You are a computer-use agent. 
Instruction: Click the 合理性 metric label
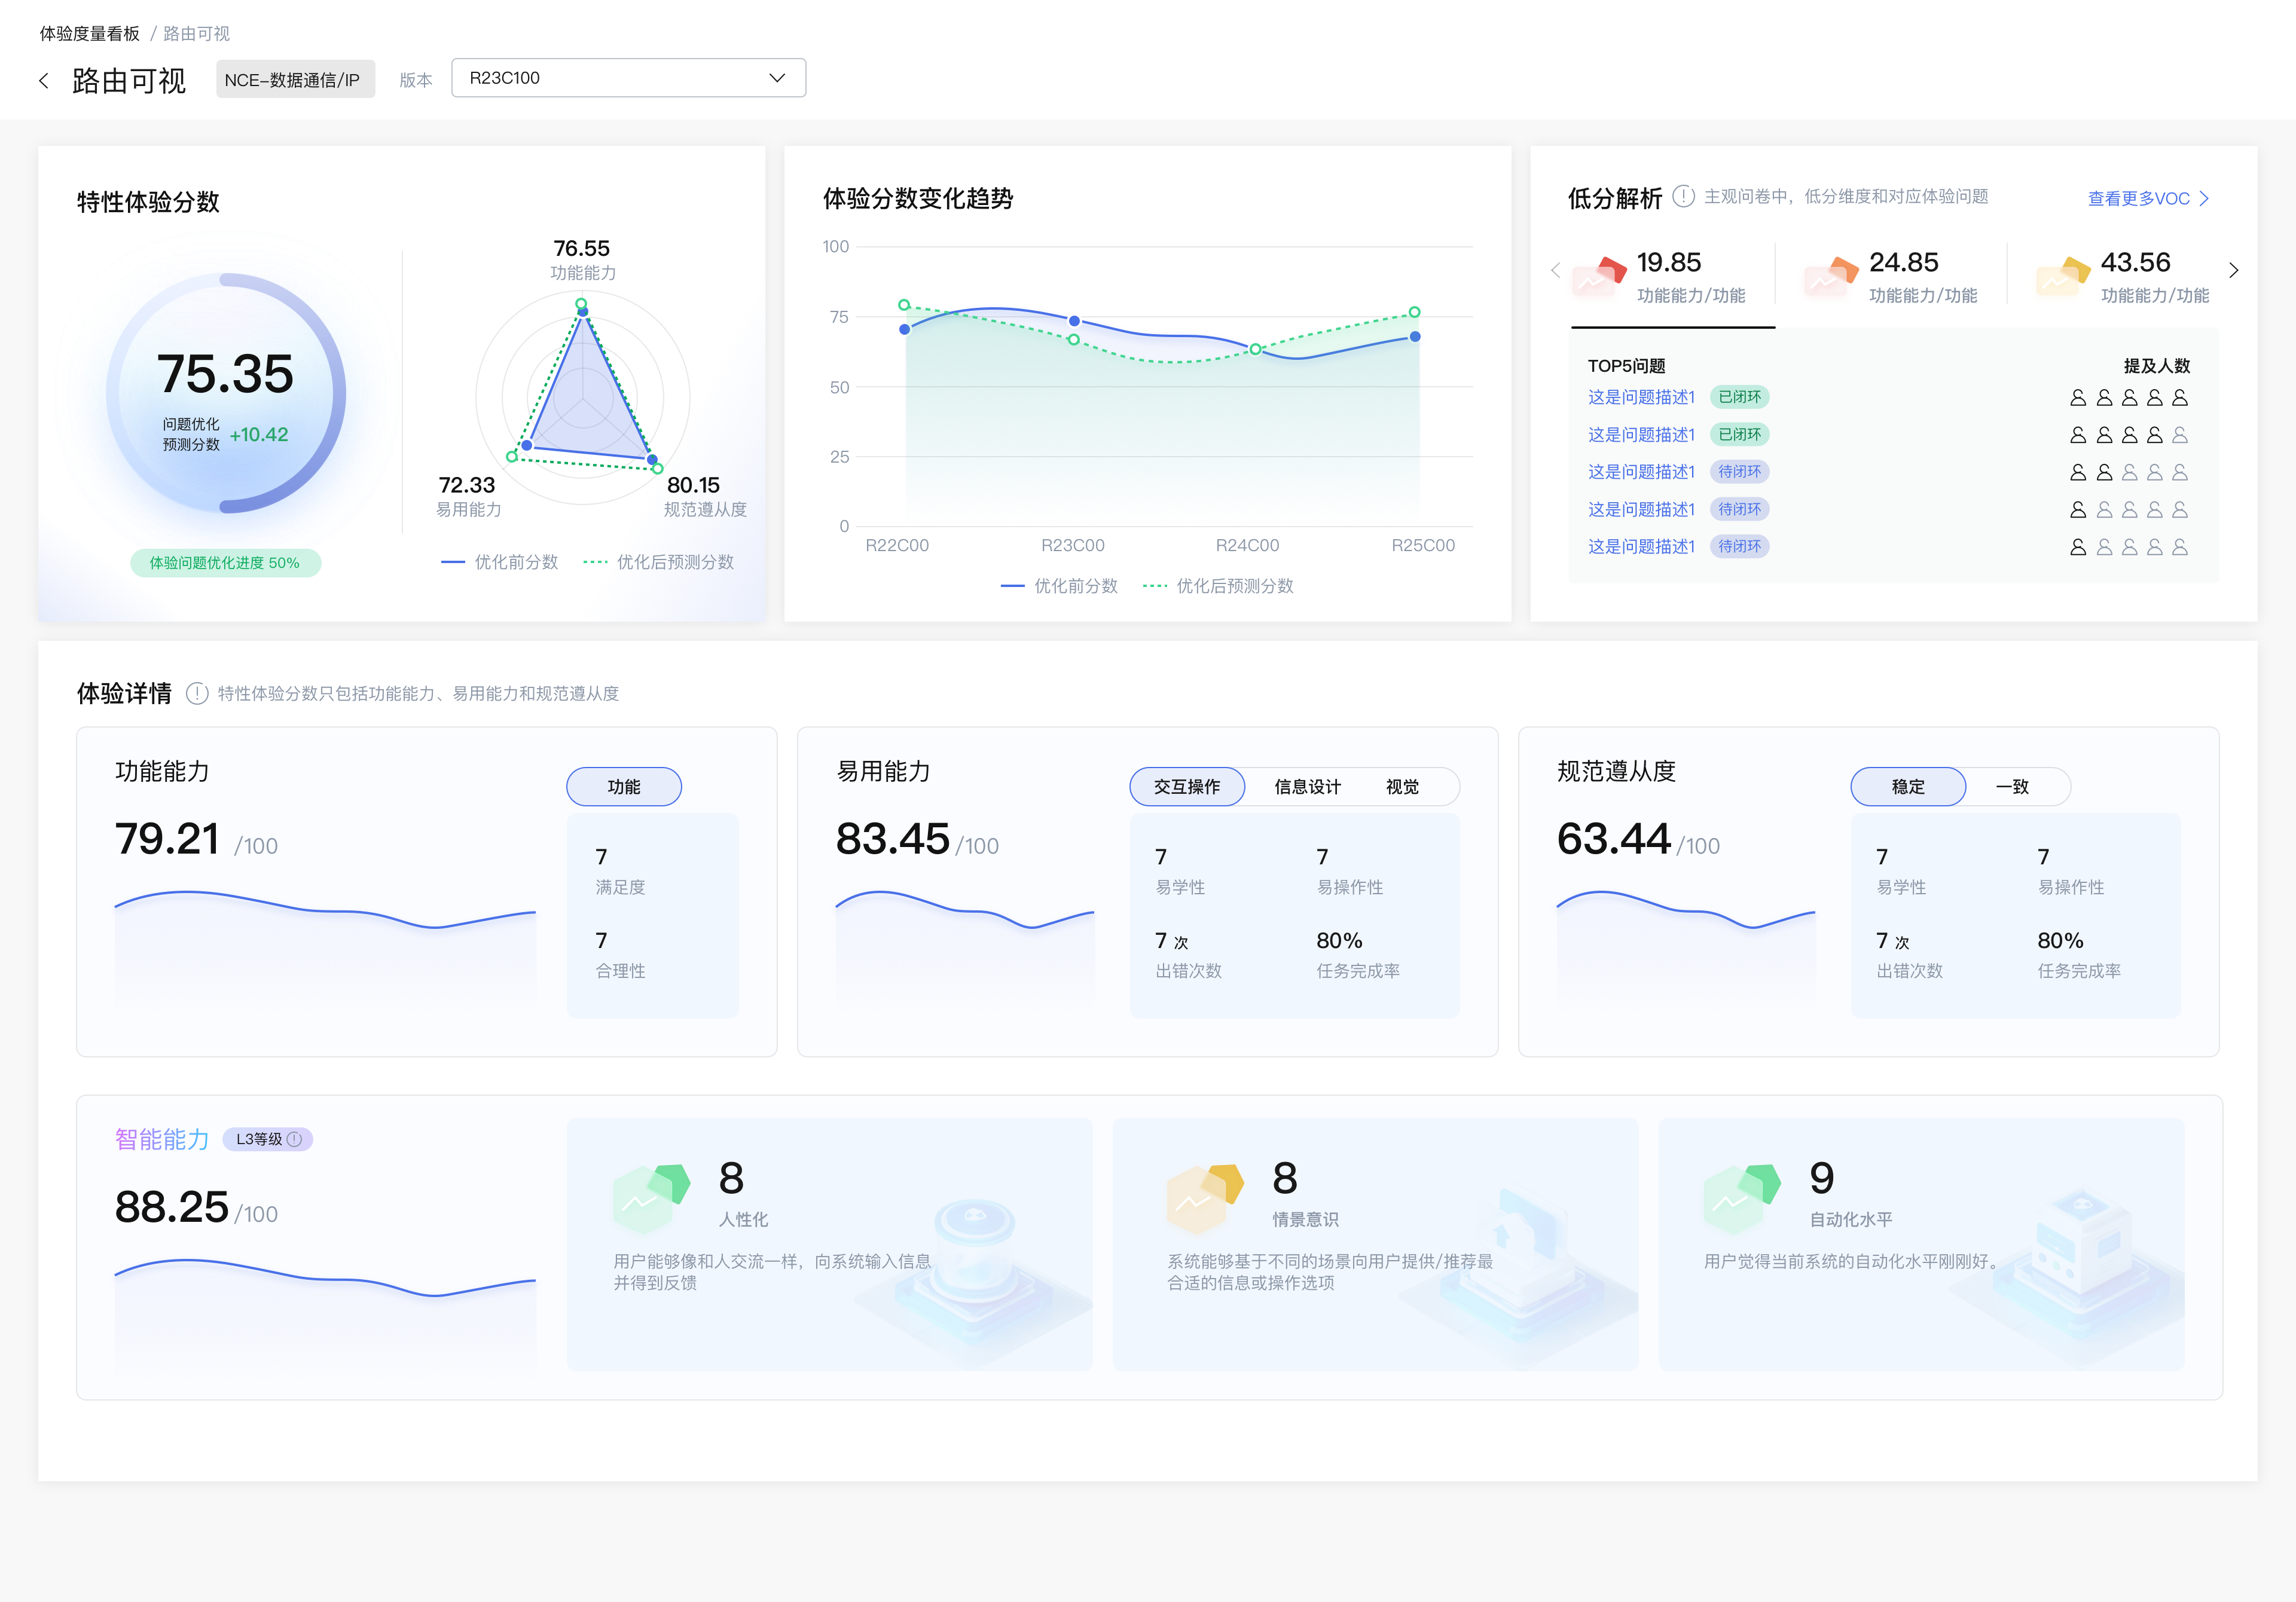pos(620,971)
